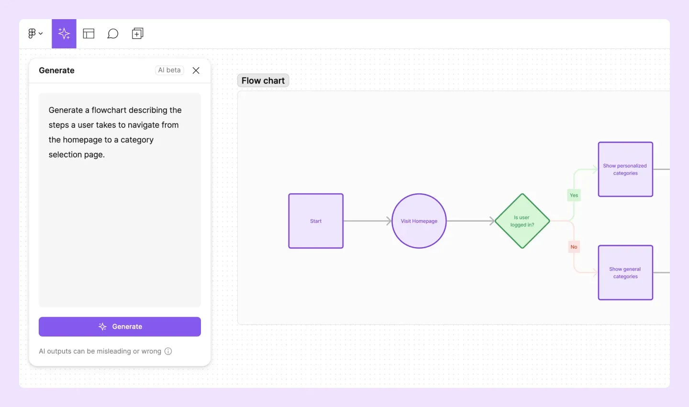Select the Visit Homepage circle node
Screen dimensions: 689x407
419,221
